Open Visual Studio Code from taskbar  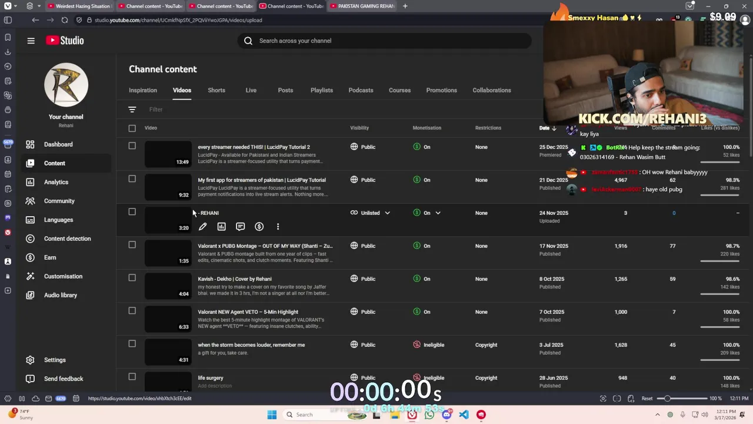pyautogui.click(x=464, y=415)
